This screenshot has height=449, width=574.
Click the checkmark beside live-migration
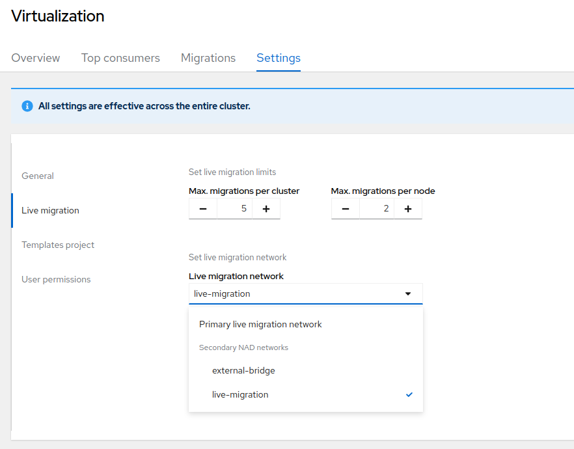click(409, 394)
